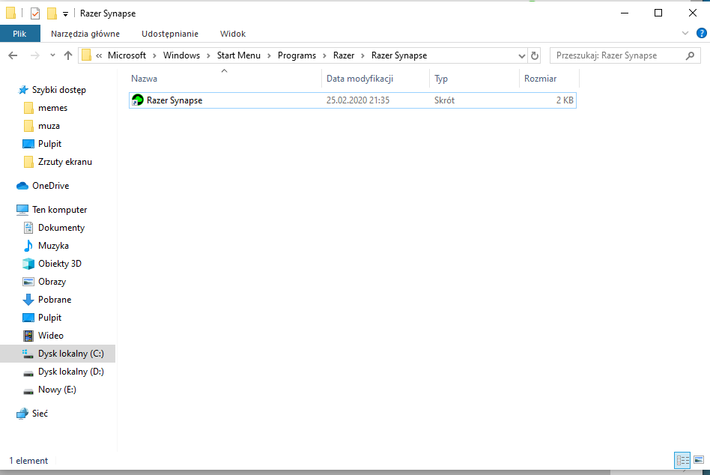The width and height of the screenshot is (710, 475).
Task: Click Razer breadcrumb segment
Action: pos(344,55)
